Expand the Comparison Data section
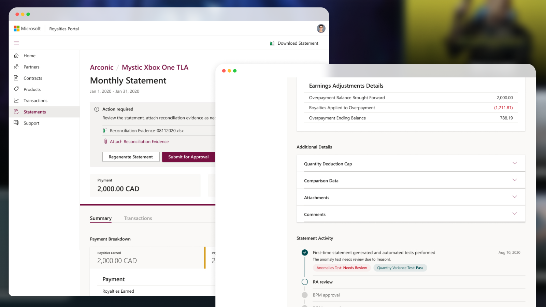 [x=411, y=180]
